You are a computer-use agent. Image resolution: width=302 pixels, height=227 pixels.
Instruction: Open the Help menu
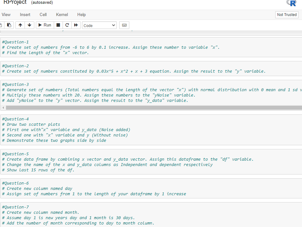pos(81,14)
